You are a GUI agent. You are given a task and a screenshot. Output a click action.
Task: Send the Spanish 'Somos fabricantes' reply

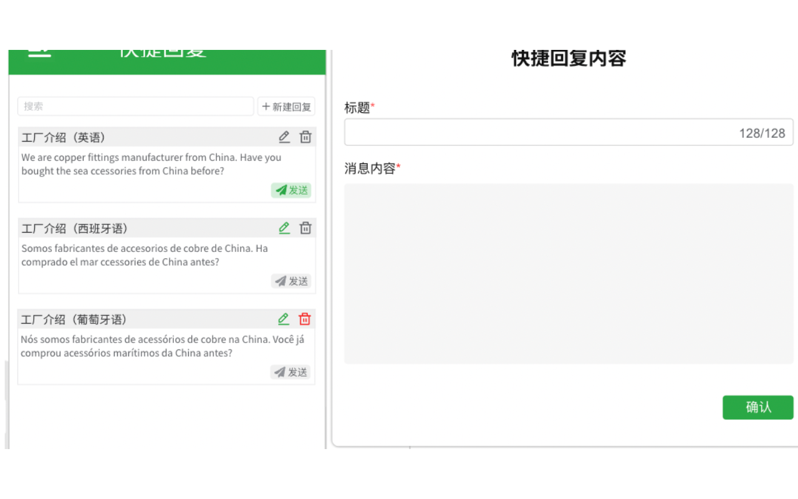[291, 281]
